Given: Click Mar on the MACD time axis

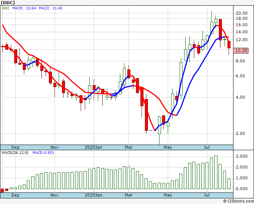Looking at the screenshot, I should [128, 195].
